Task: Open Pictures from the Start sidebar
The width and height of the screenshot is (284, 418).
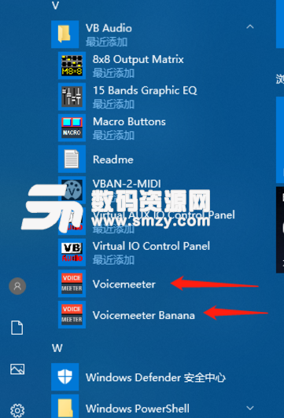Action: [x=17, y=369]
